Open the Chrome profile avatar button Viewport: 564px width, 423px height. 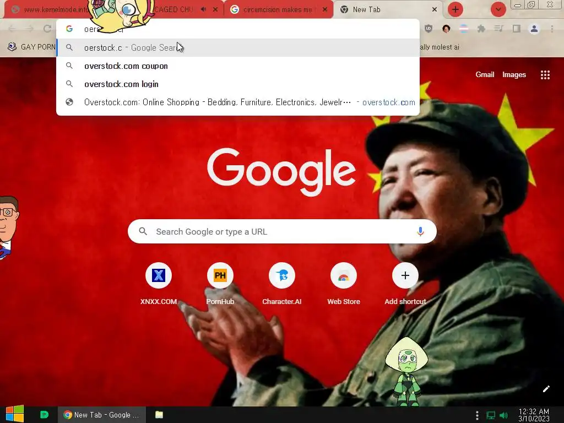tap(534, 29)
